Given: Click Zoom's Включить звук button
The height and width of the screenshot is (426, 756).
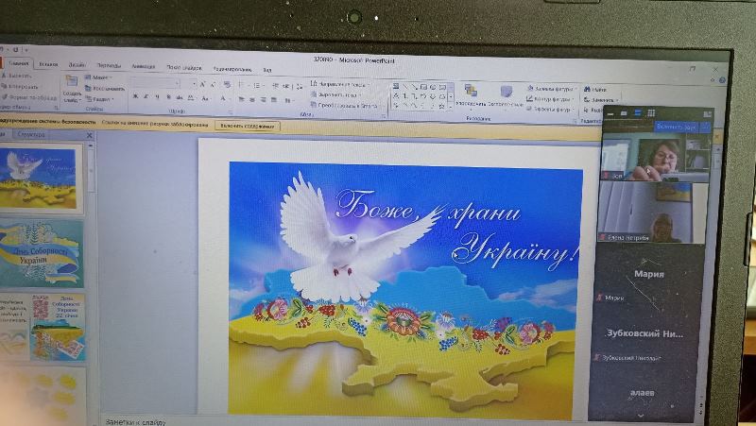Looking at the screenshot, I should 676,128.
